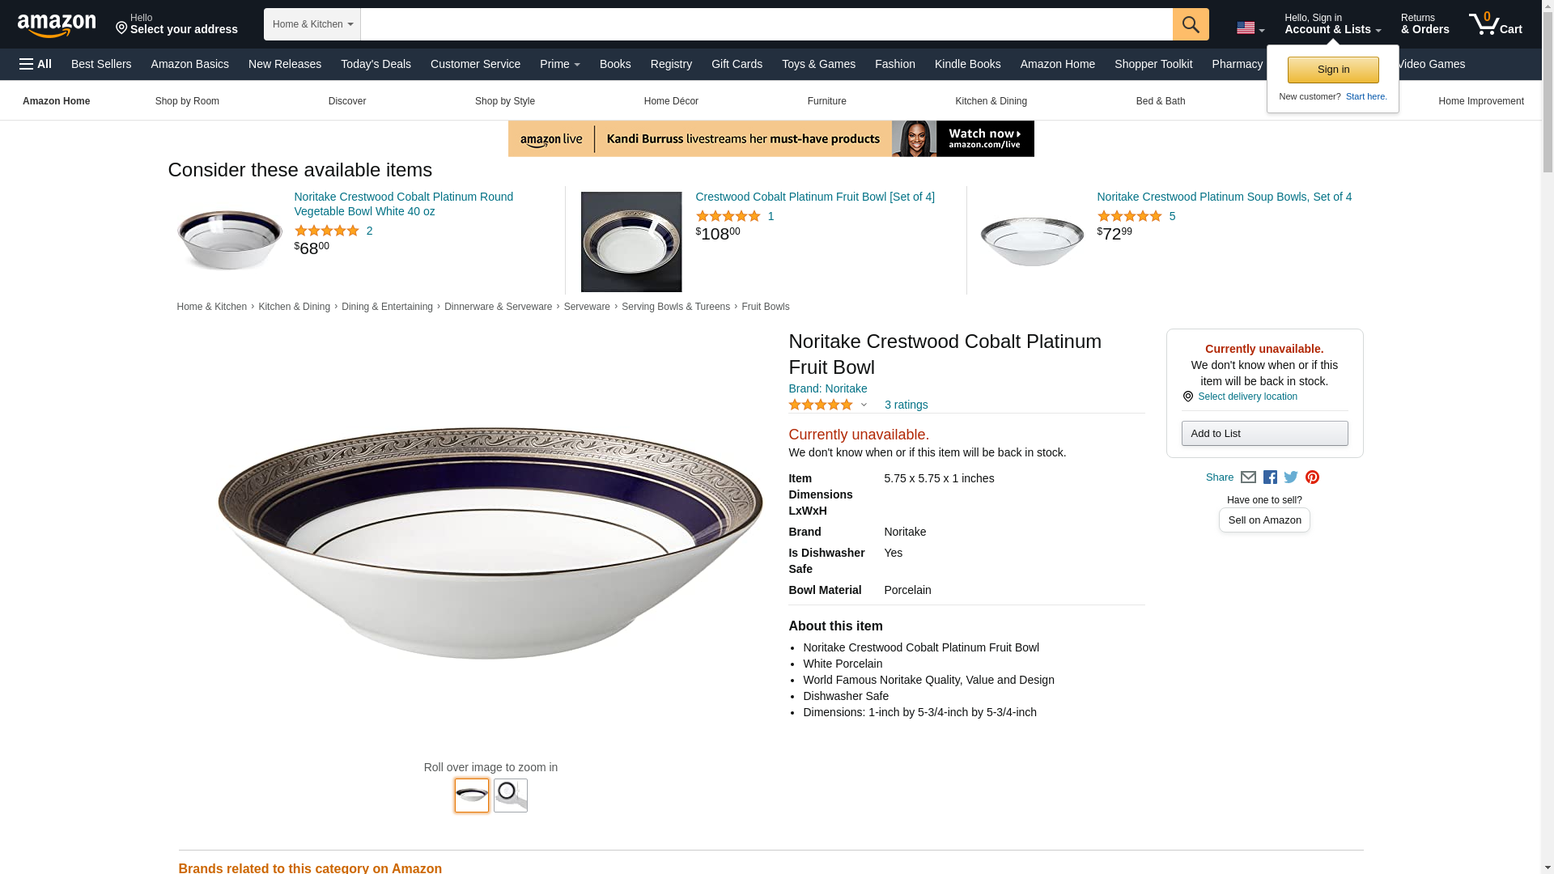The width and height of the screenshot is (1554, 874).
Task: Open Crestwood Platinum Soup Bowls product image
Action: [x=1032, y=241]
